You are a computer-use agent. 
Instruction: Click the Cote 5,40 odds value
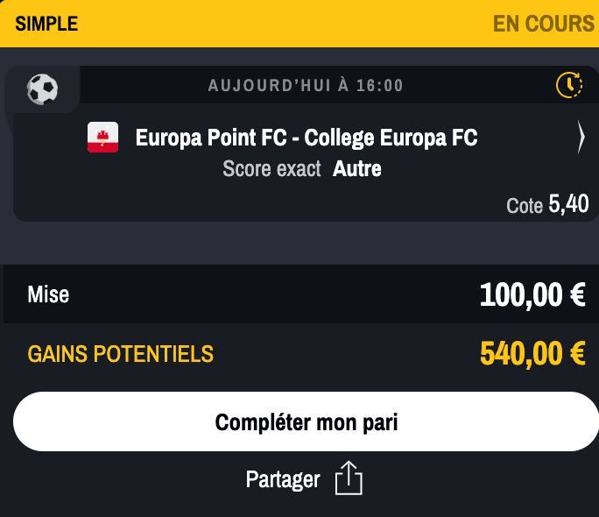569,203
